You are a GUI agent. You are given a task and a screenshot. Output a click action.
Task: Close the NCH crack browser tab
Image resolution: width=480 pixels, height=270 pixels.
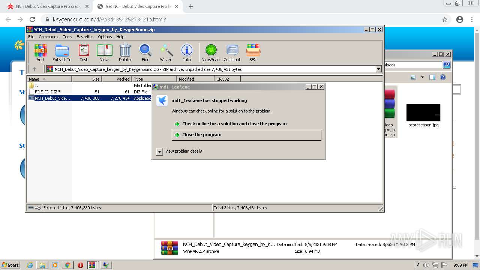[87, 6]
